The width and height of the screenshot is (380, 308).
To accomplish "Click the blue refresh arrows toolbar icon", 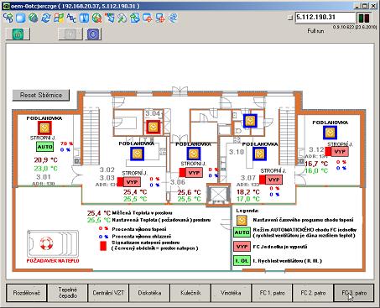I will tap(46, 18).
